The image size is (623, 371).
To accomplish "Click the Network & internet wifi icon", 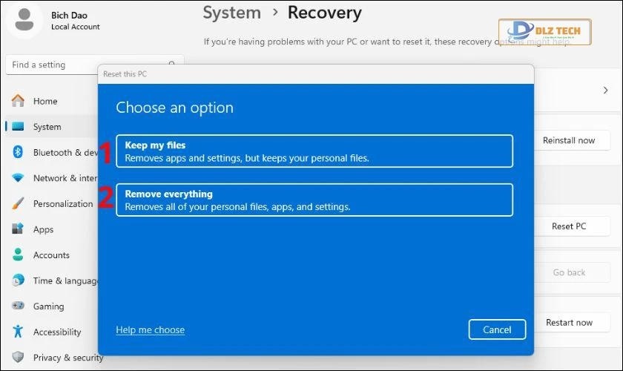I will [18, 178].
